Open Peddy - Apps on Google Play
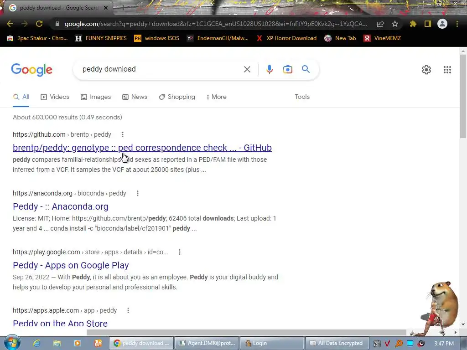 pos(71,265)
